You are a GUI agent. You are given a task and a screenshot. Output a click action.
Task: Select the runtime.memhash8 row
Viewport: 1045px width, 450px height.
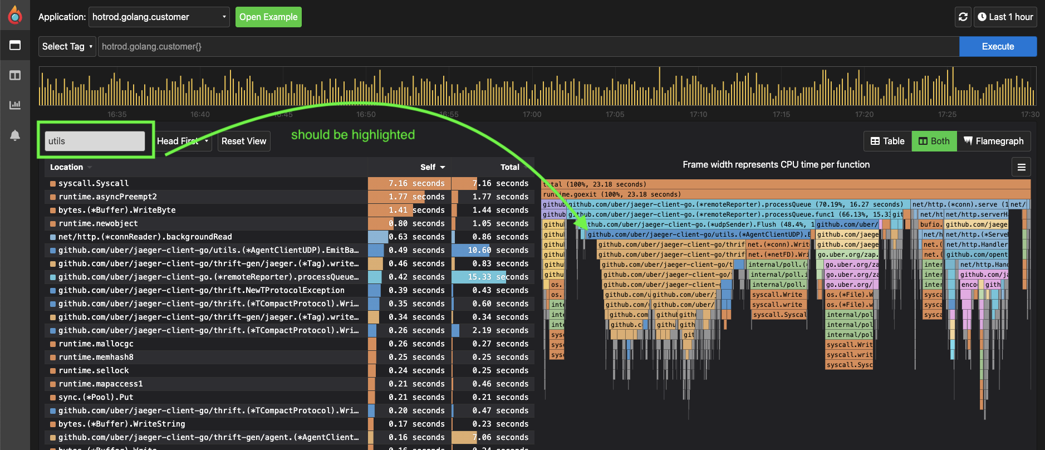(x=289, y=357)
